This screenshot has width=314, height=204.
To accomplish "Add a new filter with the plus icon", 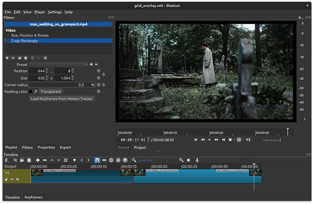I will [x=7, y=58].
